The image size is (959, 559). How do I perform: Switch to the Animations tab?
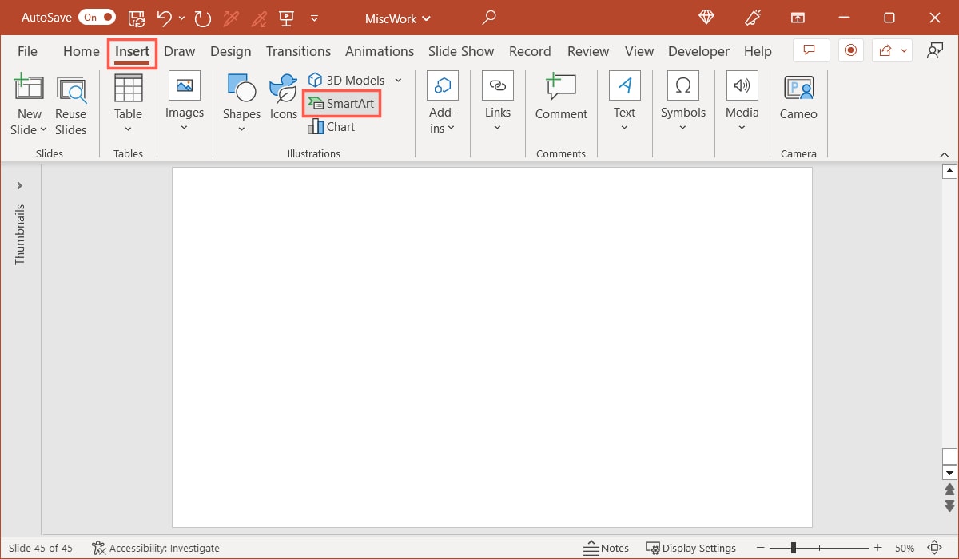380,50
